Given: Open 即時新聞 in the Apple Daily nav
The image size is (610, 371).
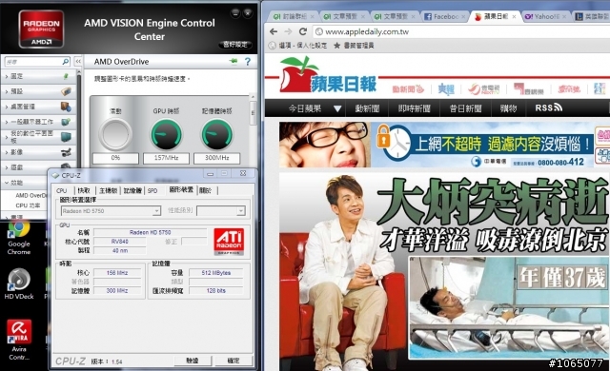Looking at the screenshot, I should [414, 108].
